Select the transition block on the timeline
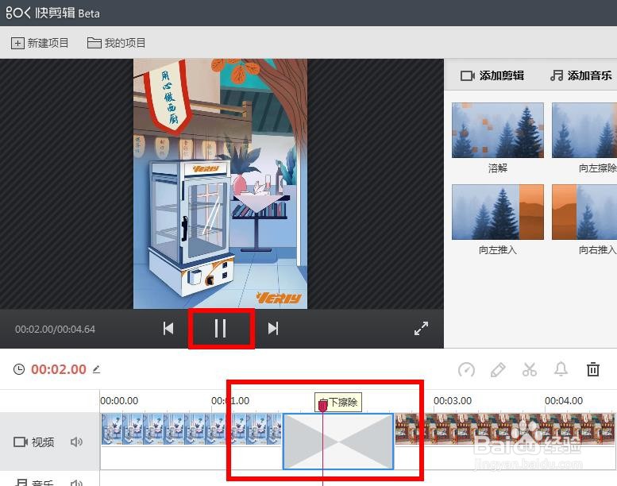This screenshot has height=486, width=617. pyautogui.click(x=338, y=442)
